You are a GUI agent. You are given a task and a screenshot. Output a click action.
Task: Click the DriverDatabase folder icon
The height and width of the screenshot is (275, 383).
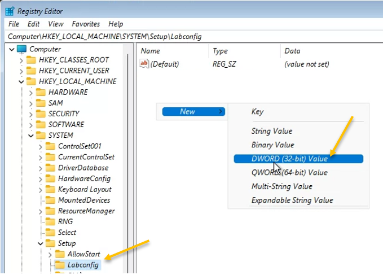click(x=50, y=168)
